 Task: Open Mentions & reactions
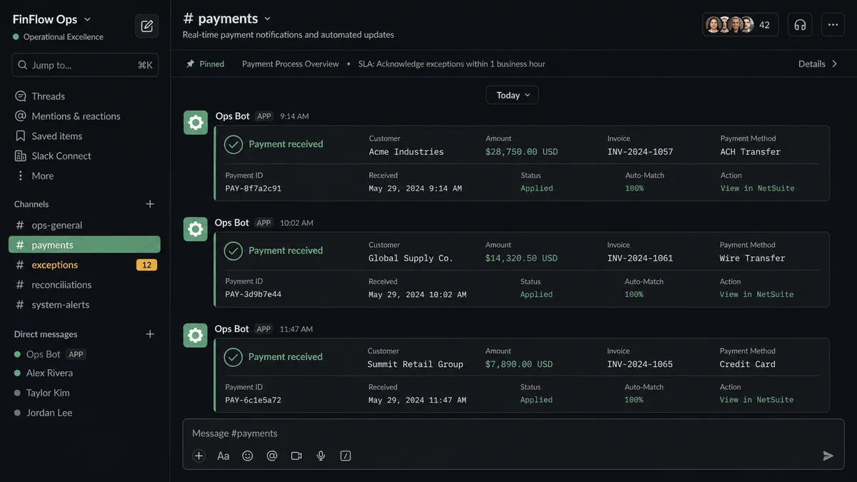[x=68, y=116]
